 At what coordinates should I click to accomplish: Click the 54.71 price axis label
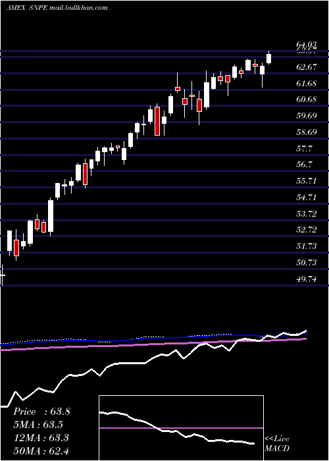[x=307, y=198]
